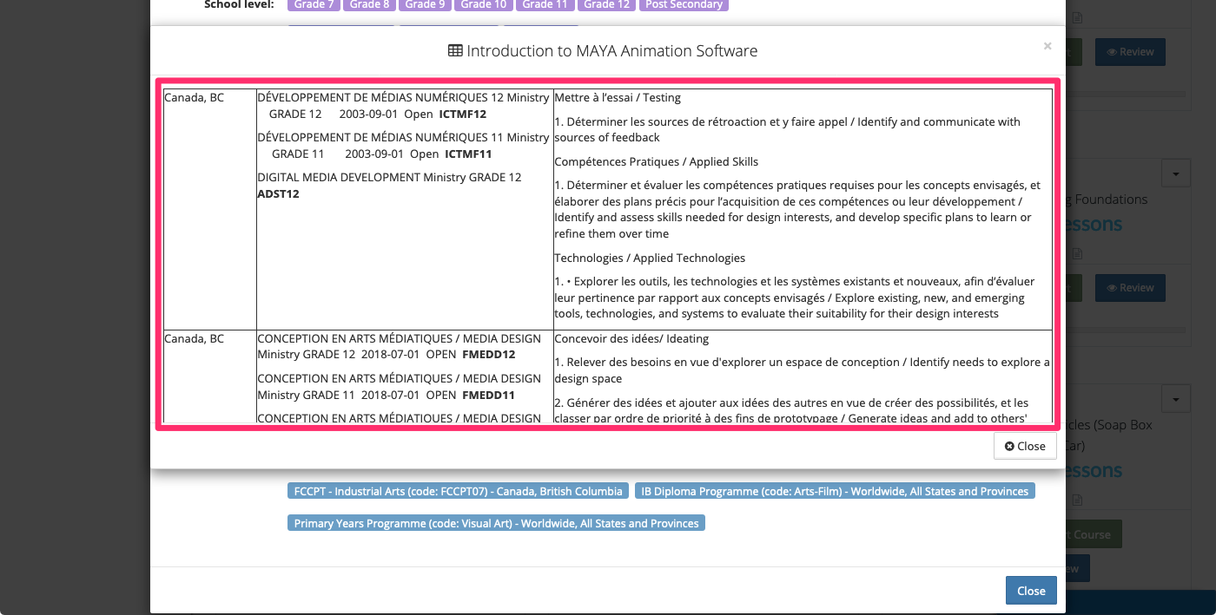This screenshot has height=615, width=1216.
Task: Click the 'Concevoir des idées/ Ideating' heading
Action: pos(631,338)
